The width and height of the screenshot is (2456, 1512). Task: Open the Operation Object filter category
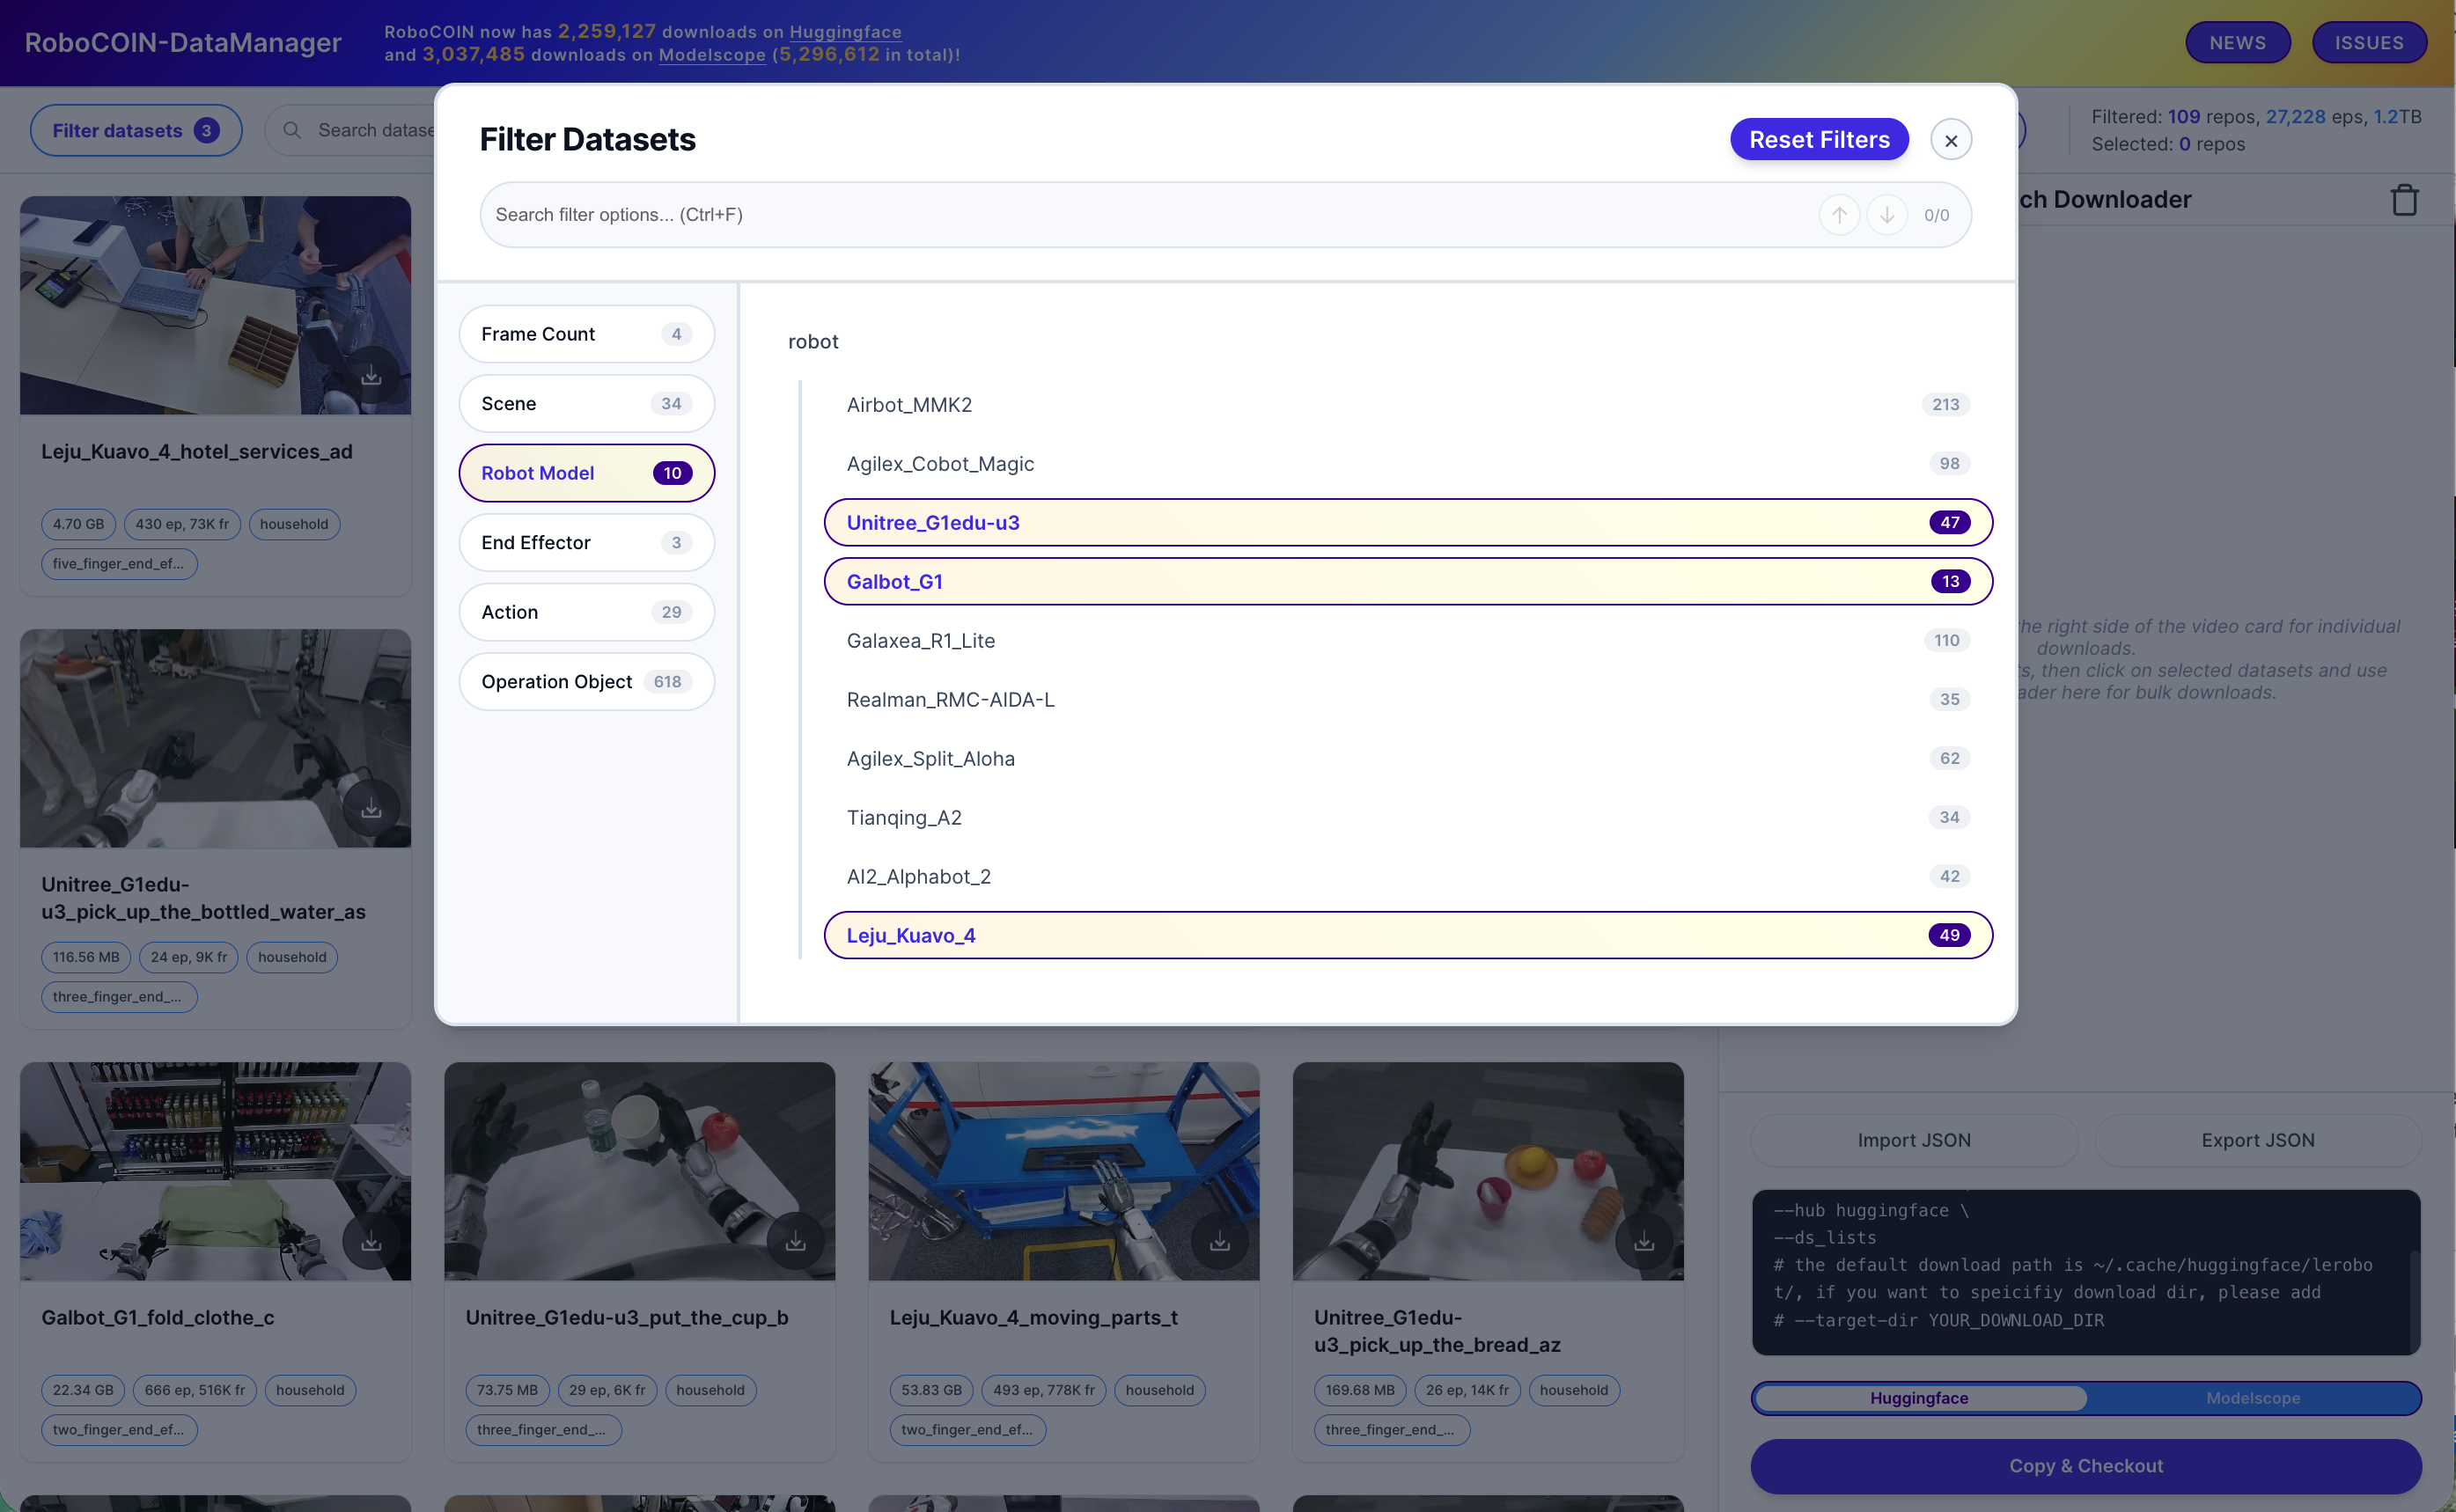[x=586, y=681]
